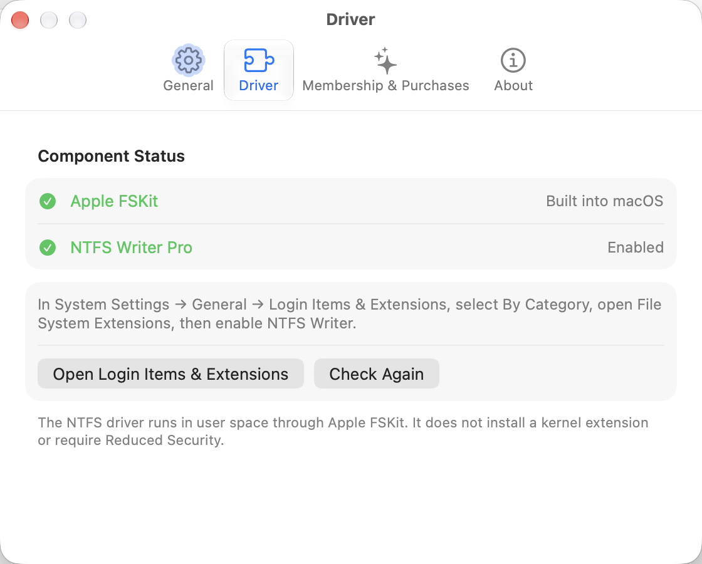Click the Component Status heading
The width and height of the screenshot is (702, 564).
click(x=111, y=156)
